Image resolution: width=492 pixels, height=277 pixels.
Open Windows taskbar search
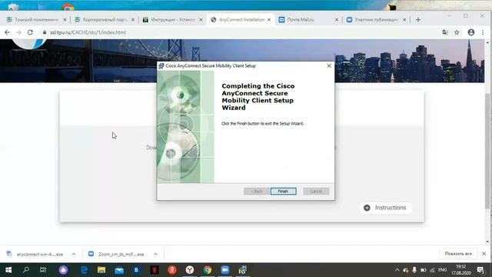pyautogui.click(x=26, y=270)
